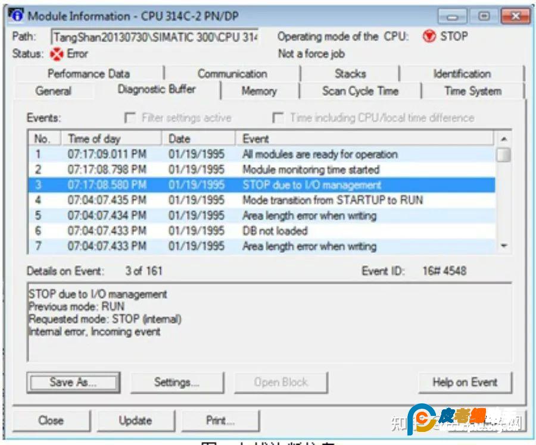This screenshot has height=445, width=536.
Task: Minimize the Module Information window
Action: pyautogui.click(x=452, y=17)
